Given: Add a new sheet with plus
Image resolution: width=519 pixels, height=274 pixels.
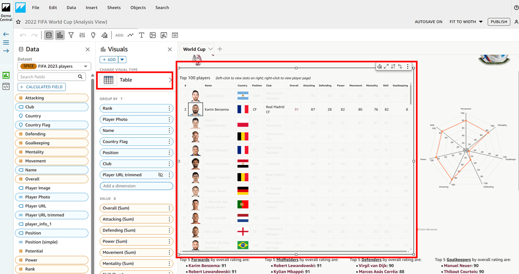Looking at the screenshot, I should point(220,49).
